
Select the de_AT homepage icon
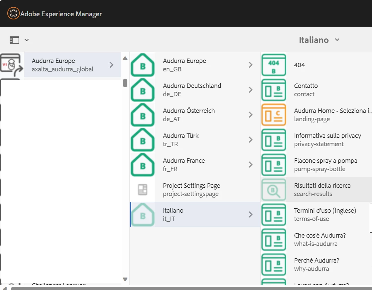143,115
